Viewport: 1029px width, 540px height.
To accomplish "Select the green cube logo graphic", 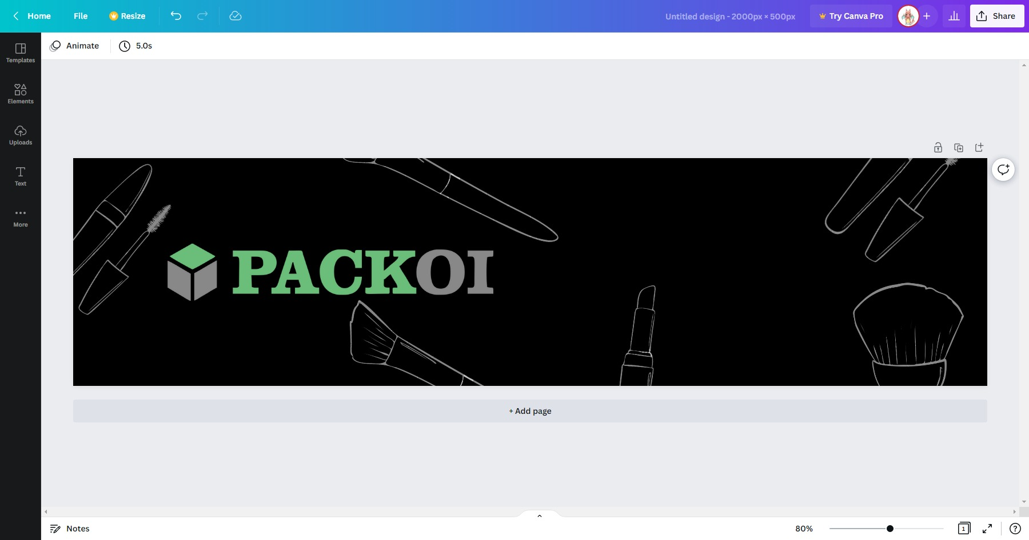I will [192, 272].
